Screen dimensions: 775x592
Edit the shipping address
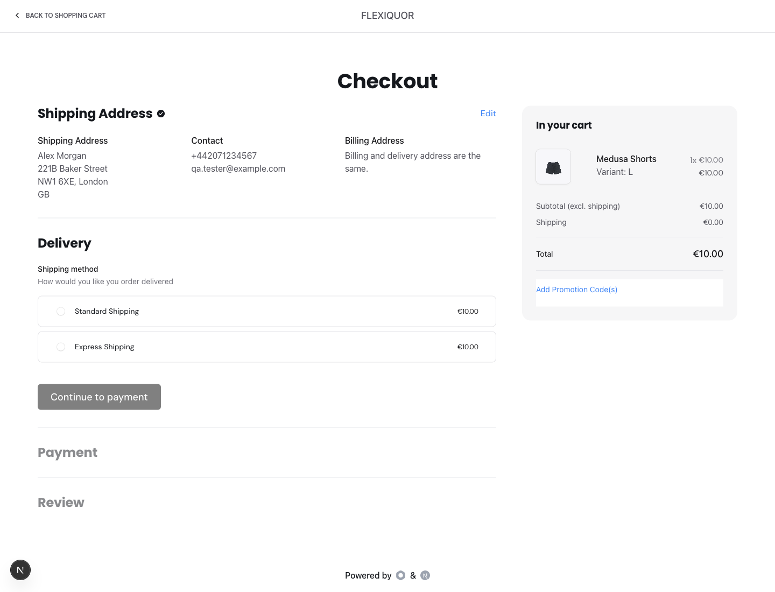pos(488,114)
